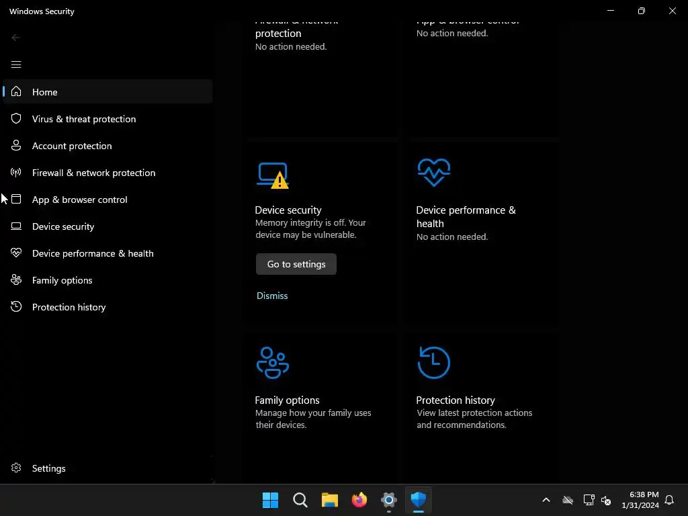This screenshot has height=516, width=688.
Task: Open the Windows Start menu
Action: tap(270, 500)
